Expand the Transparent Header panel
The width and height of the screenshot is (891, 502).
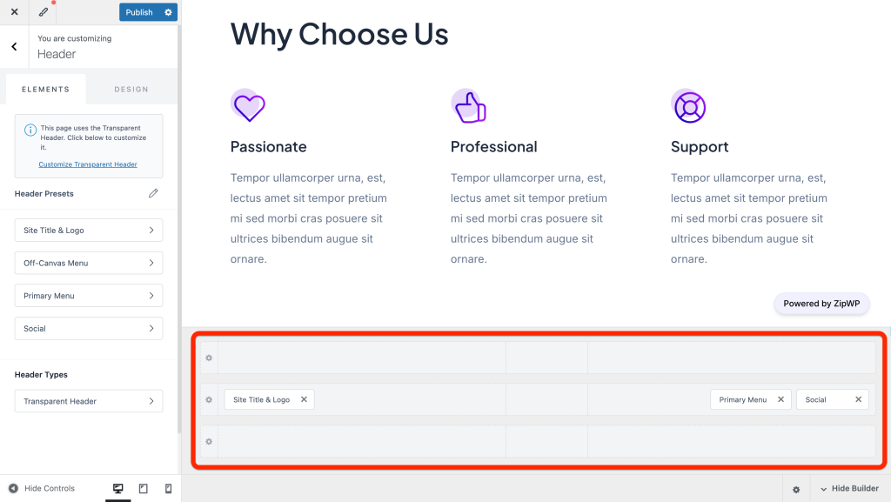[89, 401]
